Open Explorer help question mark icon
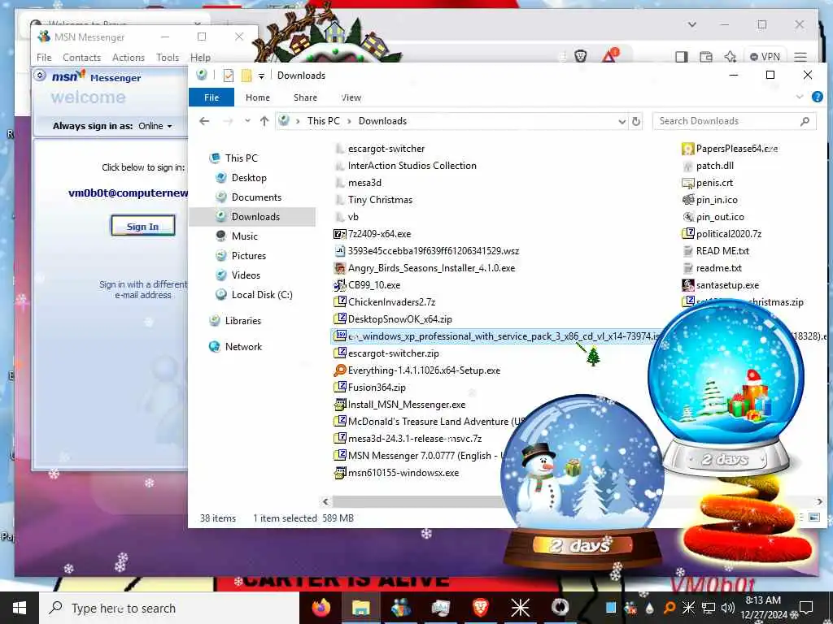 point(817,97)
